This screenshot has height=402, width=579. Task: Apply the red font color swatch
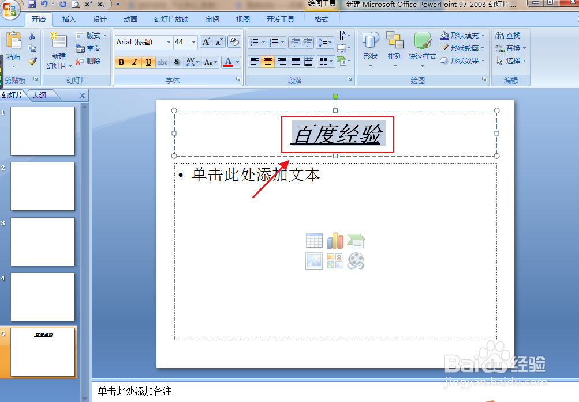228,62
